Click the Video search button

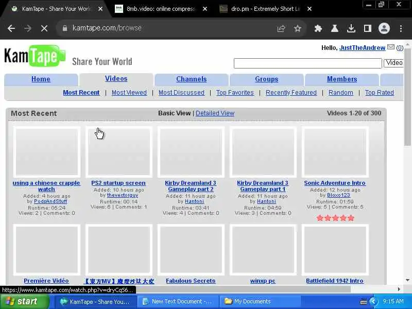393,63
